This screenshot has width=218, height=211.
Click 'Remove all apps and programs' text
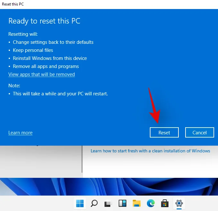46,66
